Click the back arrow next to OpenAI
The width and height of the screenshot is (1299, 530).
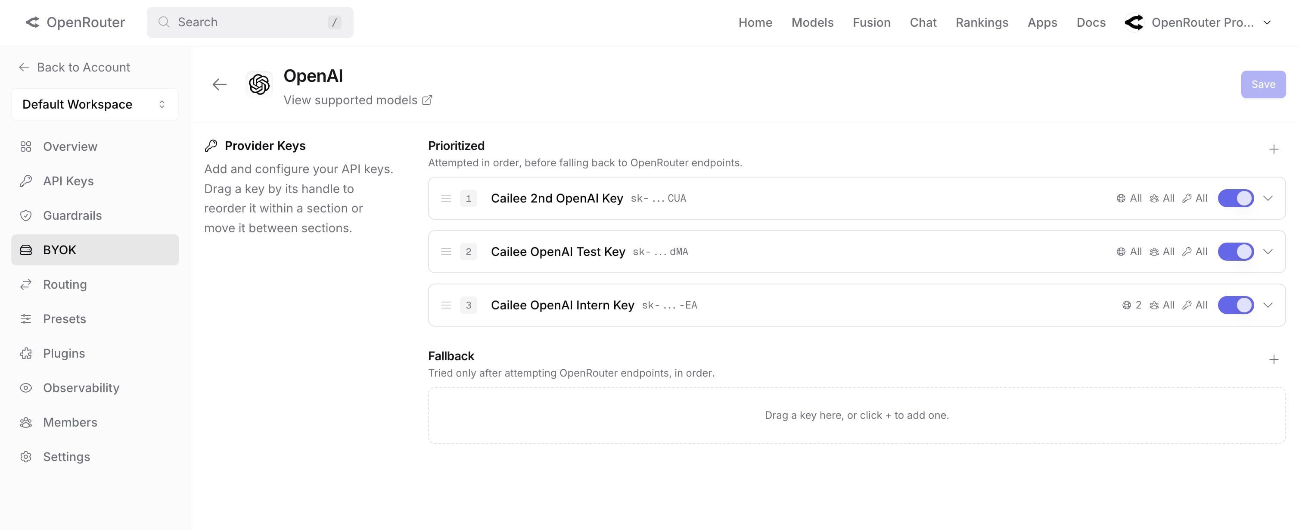click(x=219, y=84)
